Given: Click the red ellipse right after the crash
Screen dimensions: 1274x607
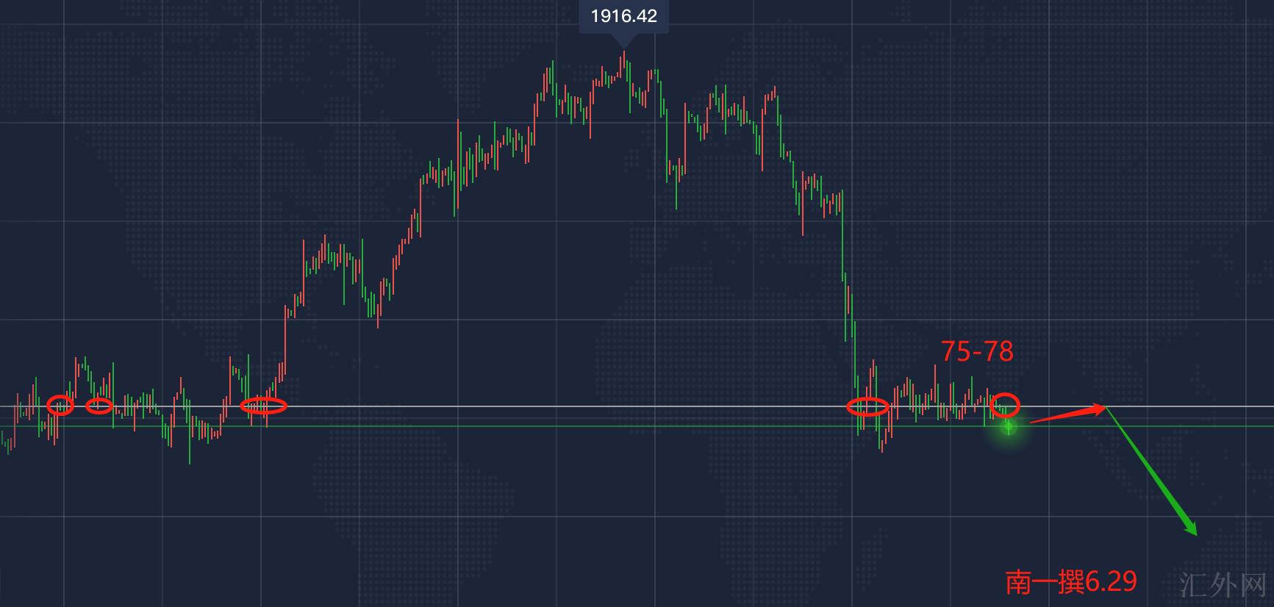Looking at the screenshot, I should click(867, 406).
